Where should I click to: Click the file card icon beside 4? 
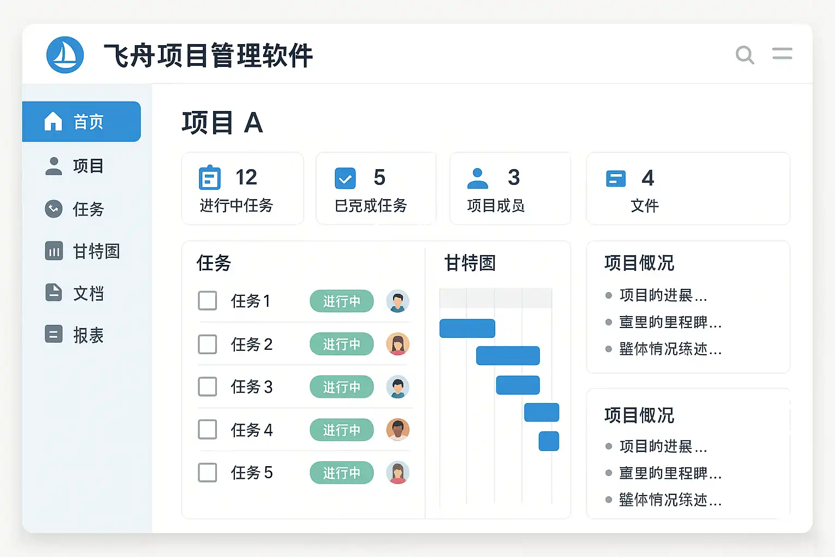616,178
